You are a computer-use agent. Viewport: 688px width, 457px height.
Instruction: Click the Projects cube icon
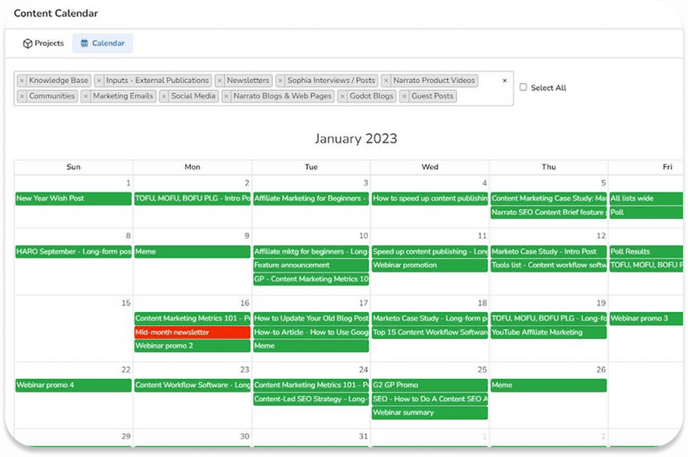[28, 43]
